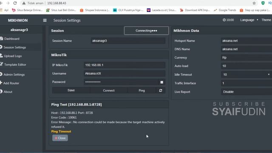Click the Currency field

click(246, 58)
